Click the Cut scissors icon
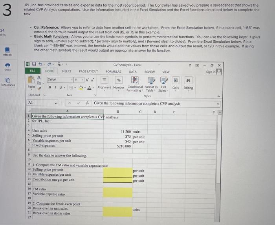This screenshot has height=225, width=275. coord(39,77)
